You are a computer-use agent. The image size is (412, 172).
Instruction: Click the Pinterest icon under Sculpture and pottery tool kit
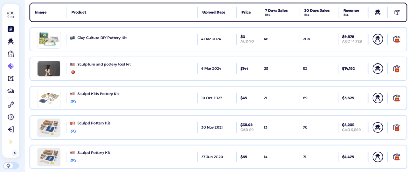click(x=73, y=72)
